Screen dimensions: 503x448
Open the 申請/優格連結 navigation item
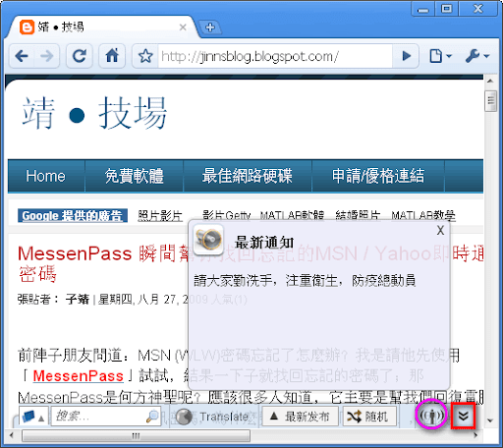[378, 176]
